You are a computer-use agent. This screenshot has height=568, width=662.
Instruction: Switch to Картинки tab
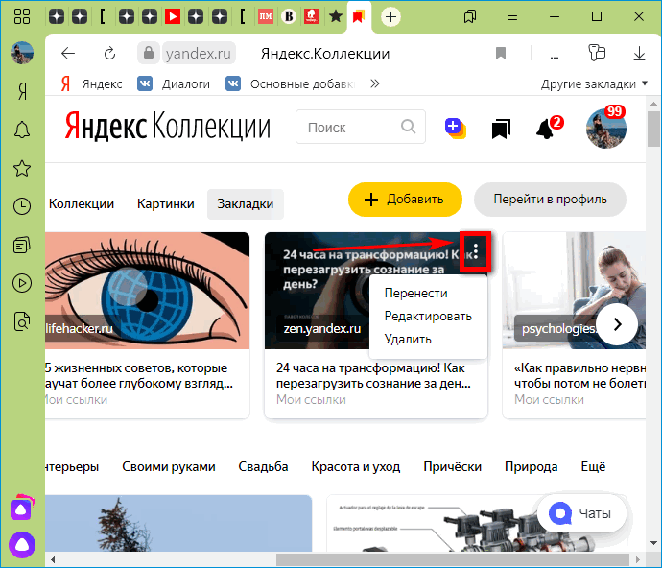165,204
